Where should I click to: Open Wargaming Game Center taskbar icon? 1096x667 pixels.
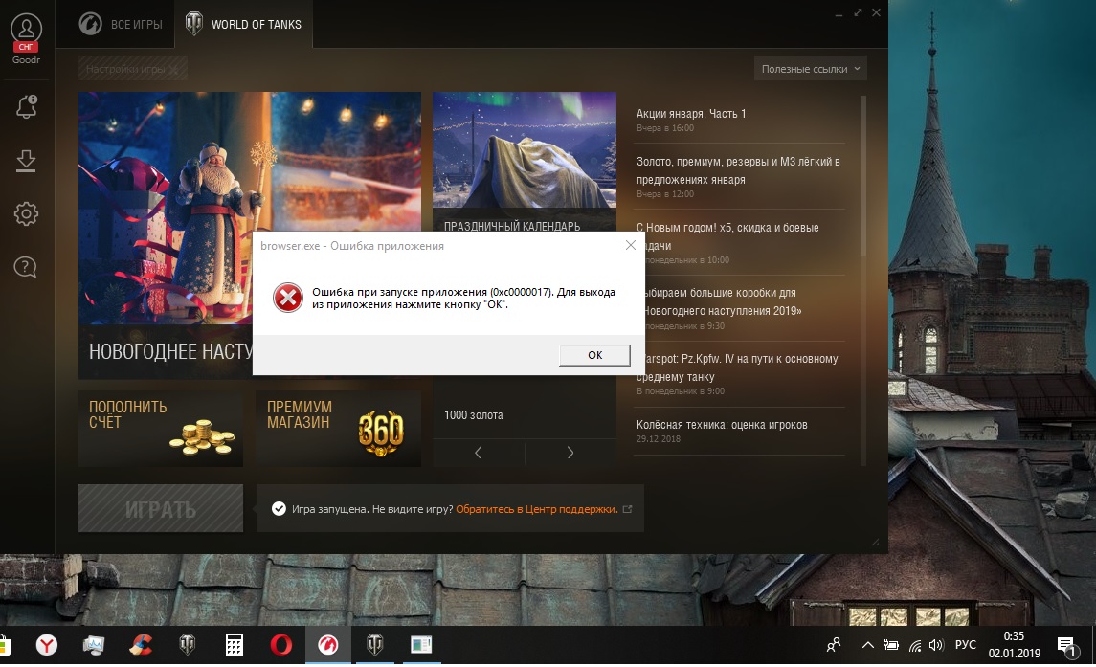tap(327, 645)
